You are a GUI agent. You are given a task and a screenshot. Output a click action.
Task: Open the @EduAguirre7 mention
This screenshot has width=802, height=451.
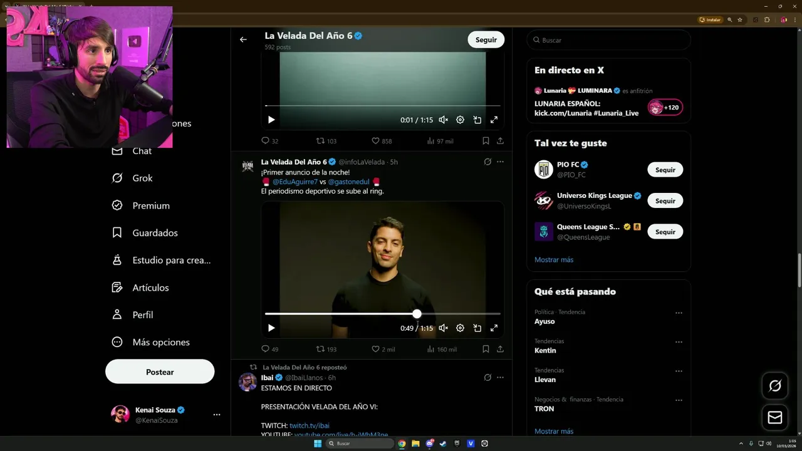[x=294, y=182]
